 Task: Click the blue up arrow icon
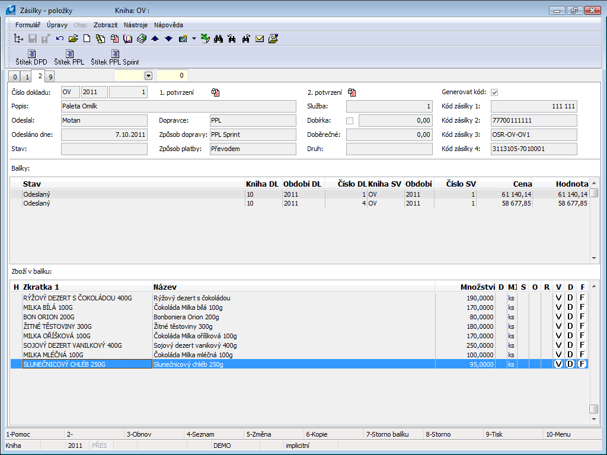(x=155, y=39)
